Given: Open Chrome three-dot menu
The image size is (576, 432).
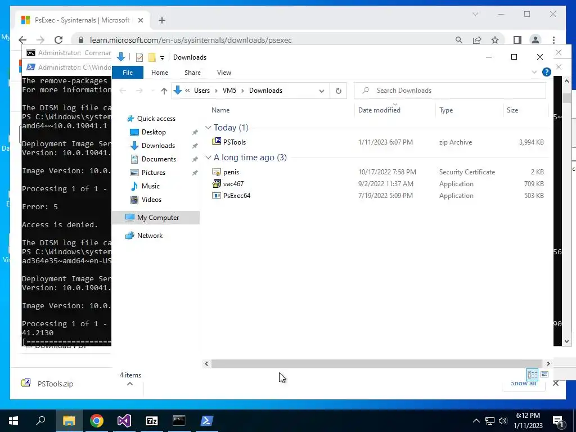Looking at the screenshot, I should point(553,40).
